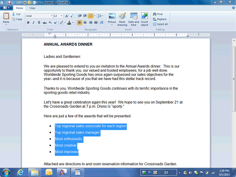Open the font size 12 dropdown
Viewport: 236px width, 177px height.
point(62,16)
